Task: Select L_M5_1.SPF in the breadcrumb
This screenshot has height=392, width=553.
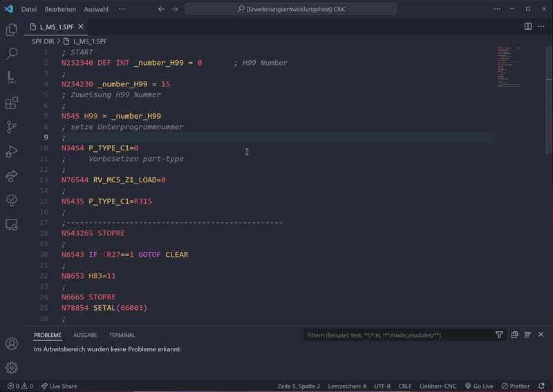Action: tap(90, 41)
